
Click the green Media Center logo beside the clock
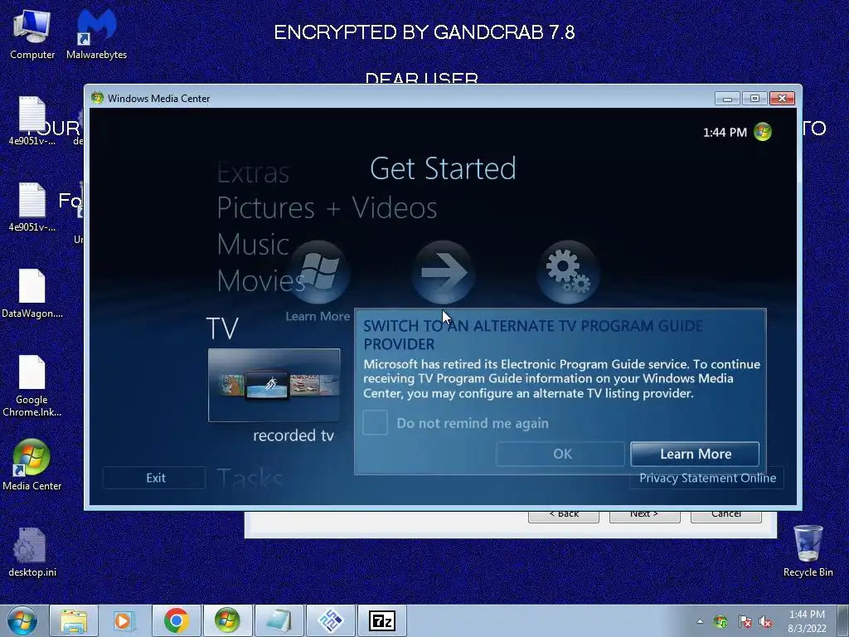pos(763,132)
